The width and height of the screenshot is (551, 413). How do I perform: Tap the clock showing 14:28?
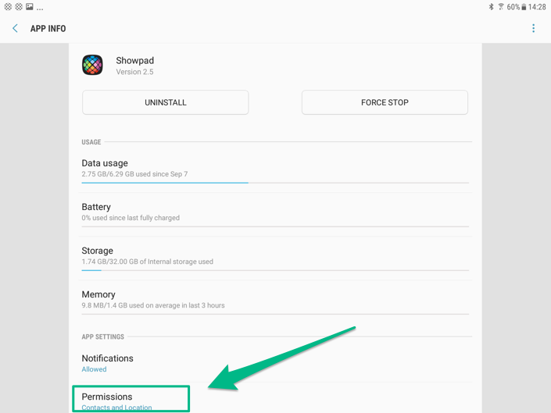click(537, 7)
